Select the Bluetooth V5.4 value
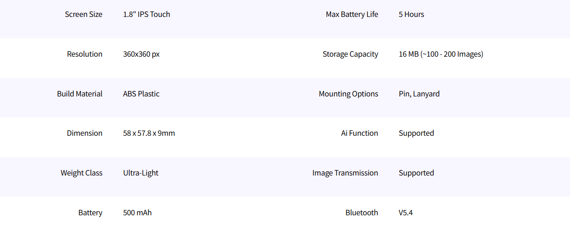The image size is (570, 234). point(406,213)
